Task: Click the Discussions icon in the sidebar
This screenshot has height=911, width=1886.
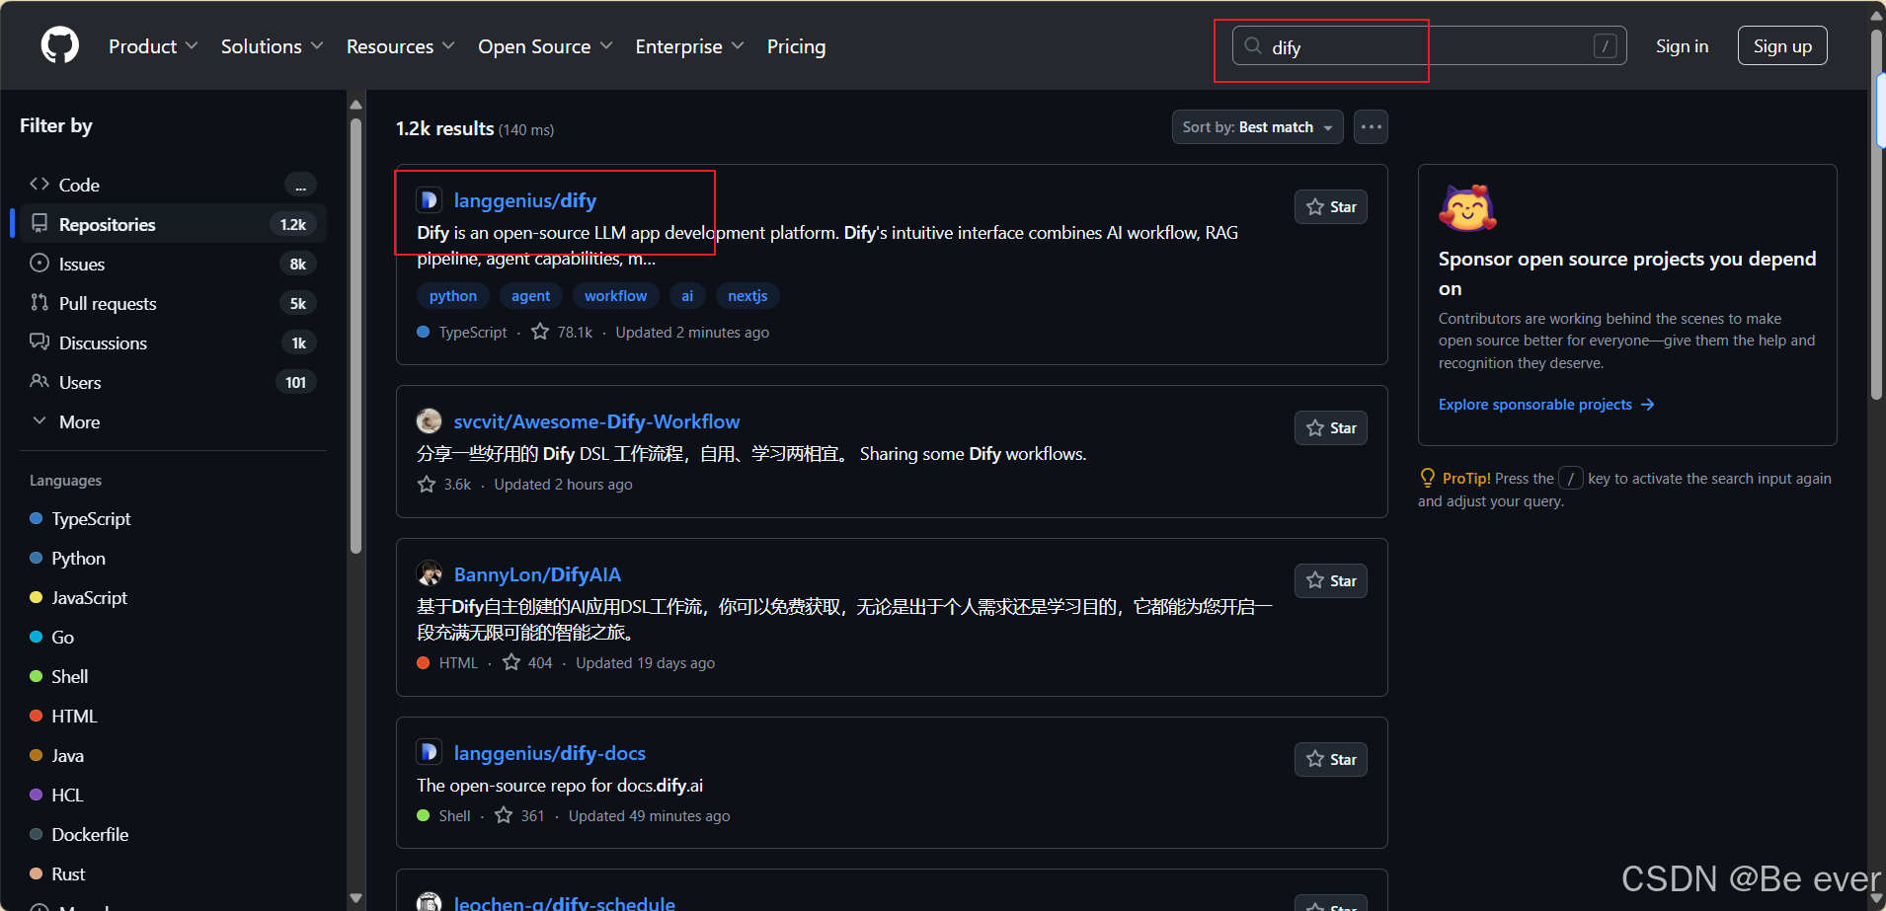Action: (39, 342)
